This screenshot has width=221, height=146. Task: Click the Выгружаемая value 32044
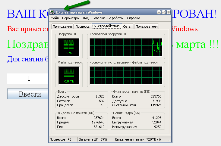point(157,122)
